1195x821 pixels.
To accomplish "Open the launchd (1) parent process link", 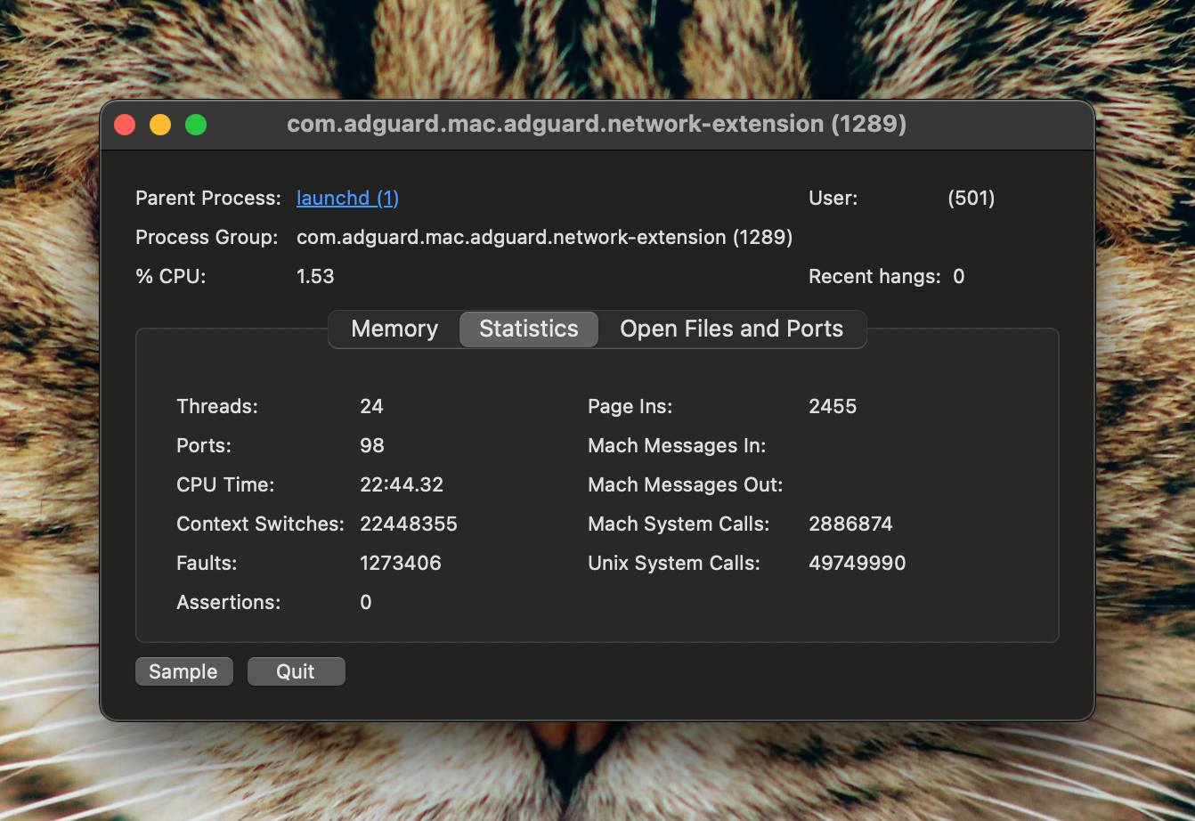I will 347,198.
